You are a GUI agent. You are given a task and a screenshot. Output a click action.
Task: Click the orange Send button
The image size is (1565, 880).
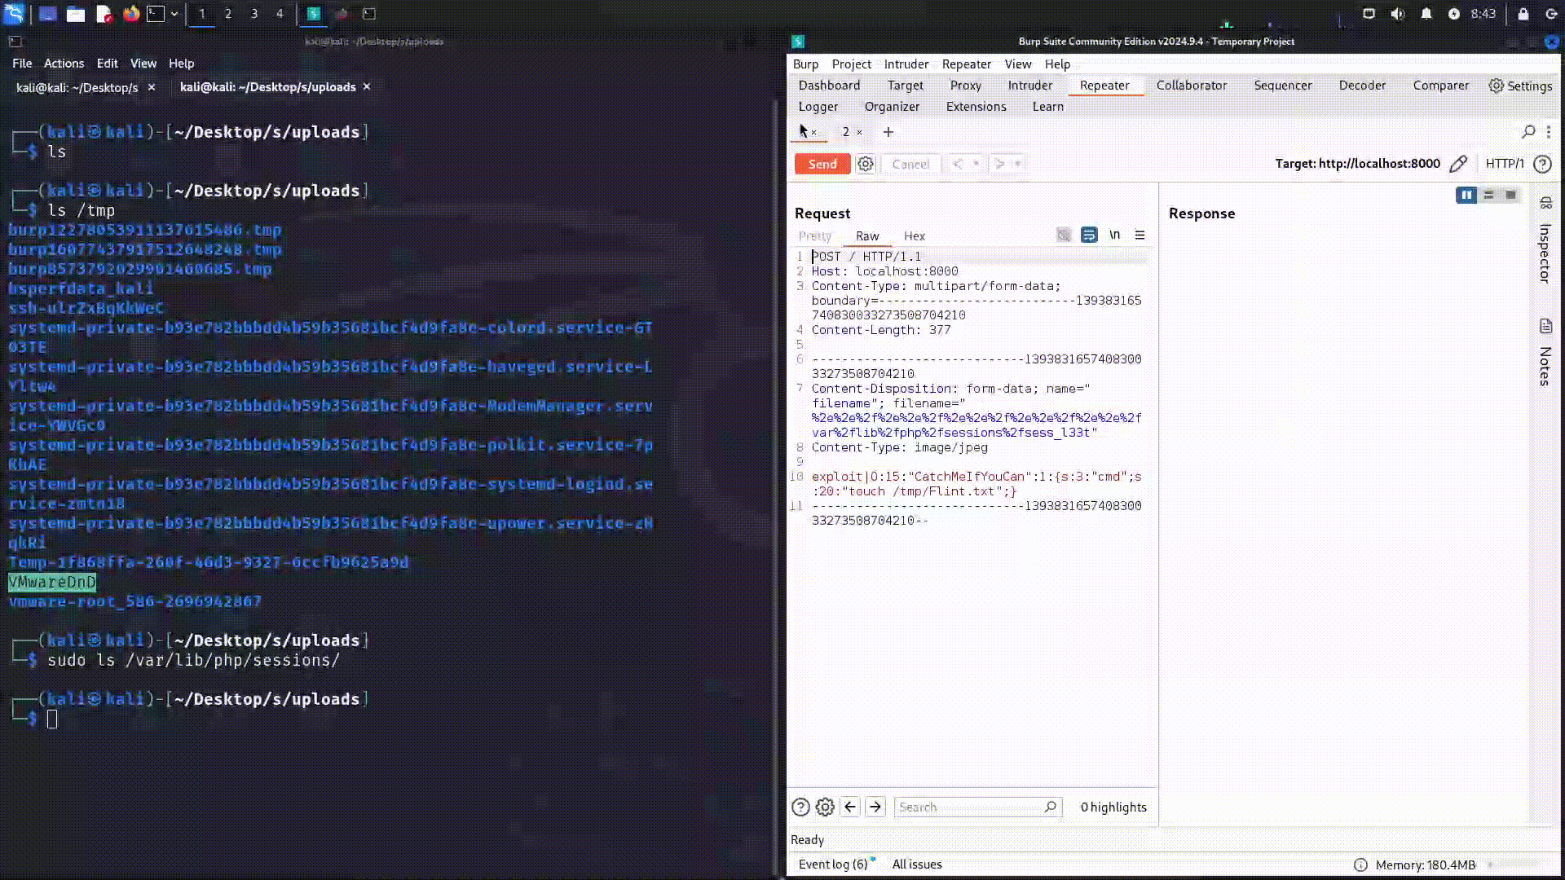coord(822,164)
